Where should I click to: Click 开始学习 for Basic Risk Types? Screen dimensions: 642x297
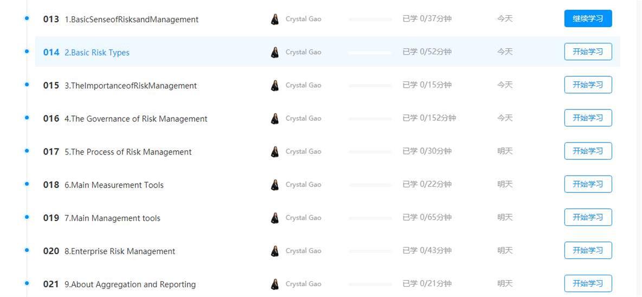[x=588, y=51]
